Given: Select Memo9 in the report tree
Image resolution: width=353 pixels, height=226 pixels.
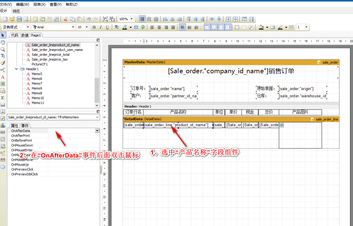Looking at the screenshot, I should point(37,88).
